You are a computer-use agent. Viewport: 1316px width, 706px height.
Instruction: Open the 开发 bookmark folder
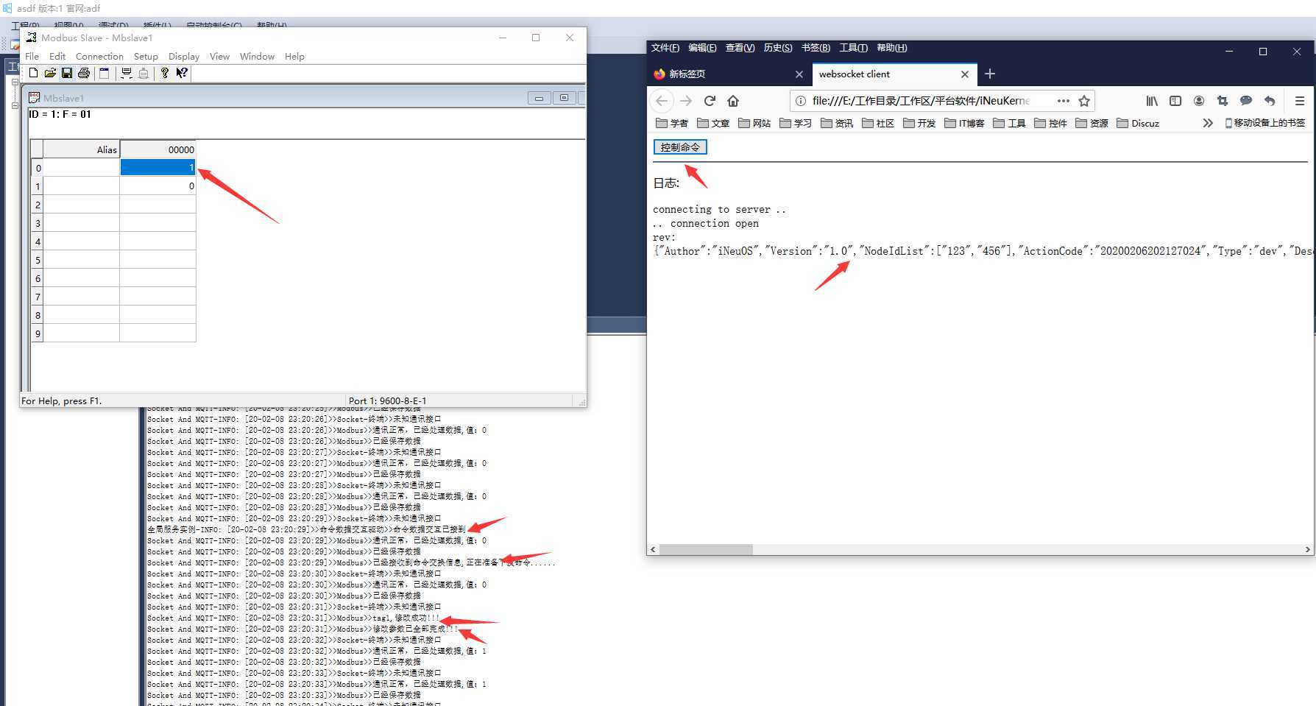(919, 123)
